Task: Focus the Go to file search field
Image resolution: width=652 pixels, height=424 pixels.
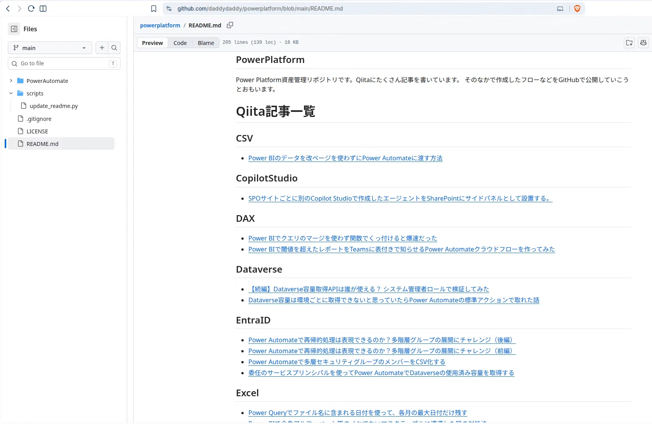Action: point(64,63)
